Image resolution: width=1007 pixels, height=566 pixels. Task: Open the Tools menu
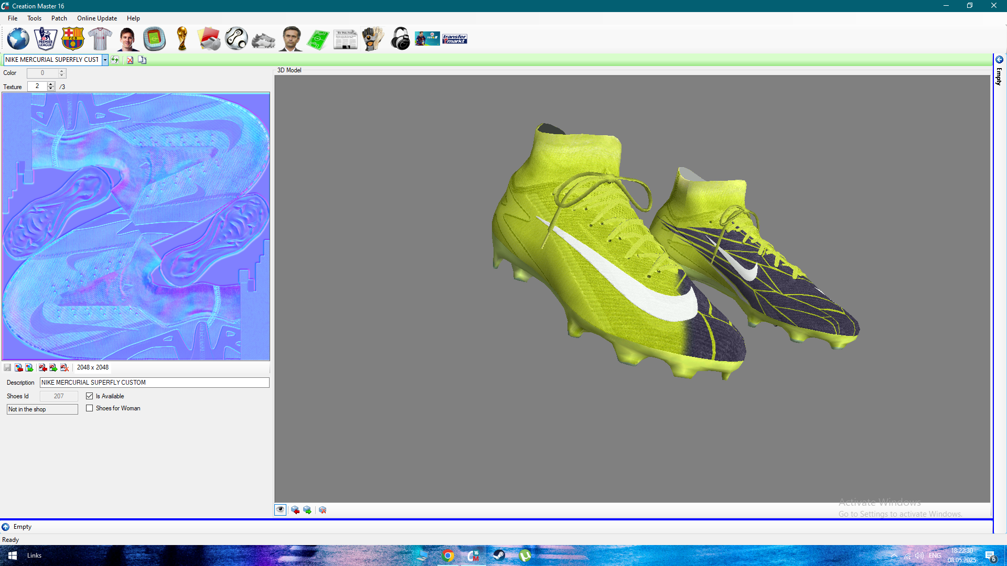point(34,18)
